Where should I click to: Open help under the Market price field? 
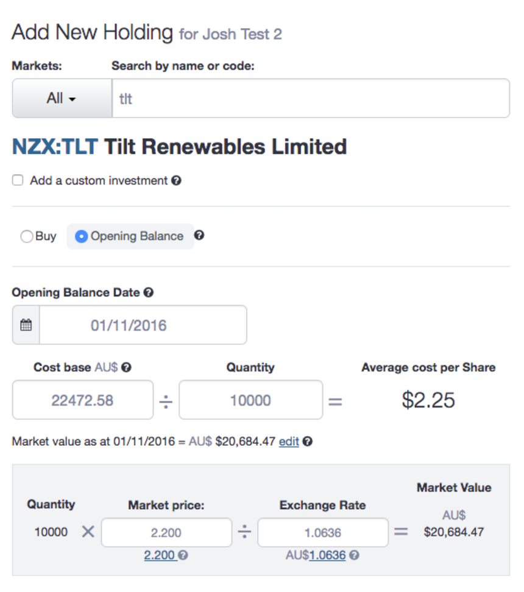(183, 555)
